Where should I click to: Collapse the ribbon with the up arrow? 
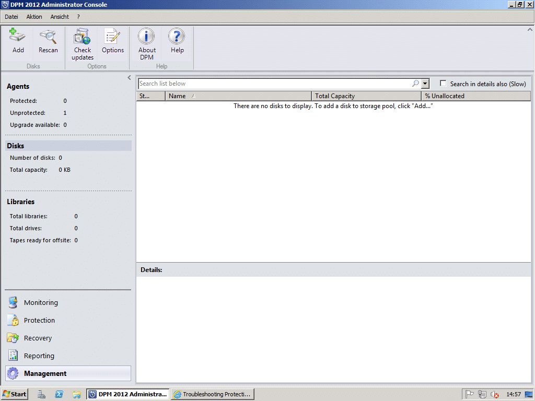(530, 30)
